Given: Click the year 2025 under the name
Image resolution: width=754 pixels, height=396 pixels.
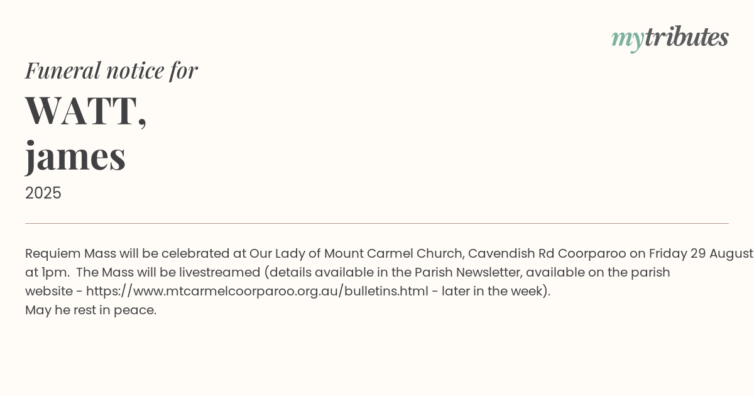Looking at the screenshot, I should pyautogui.click(x=43, y=193).
